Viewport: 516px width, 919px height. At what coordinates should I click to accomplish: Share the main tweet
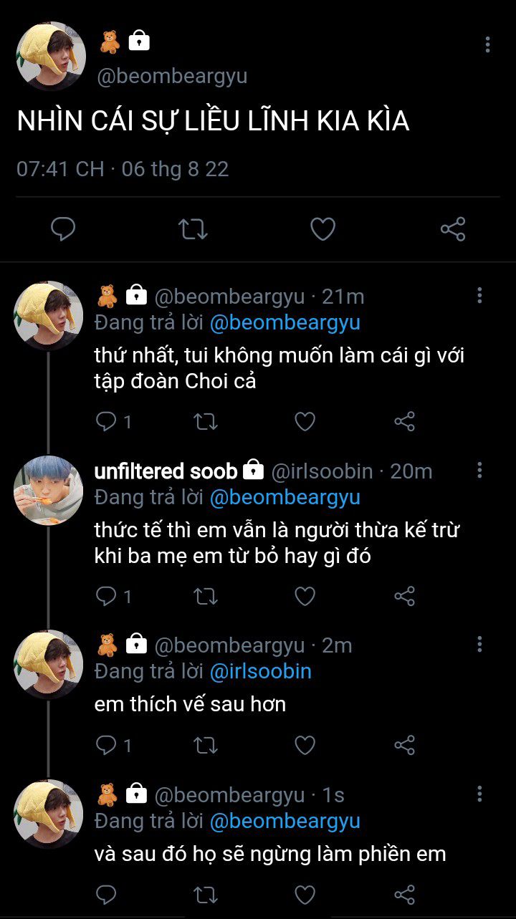pos(452,229)
